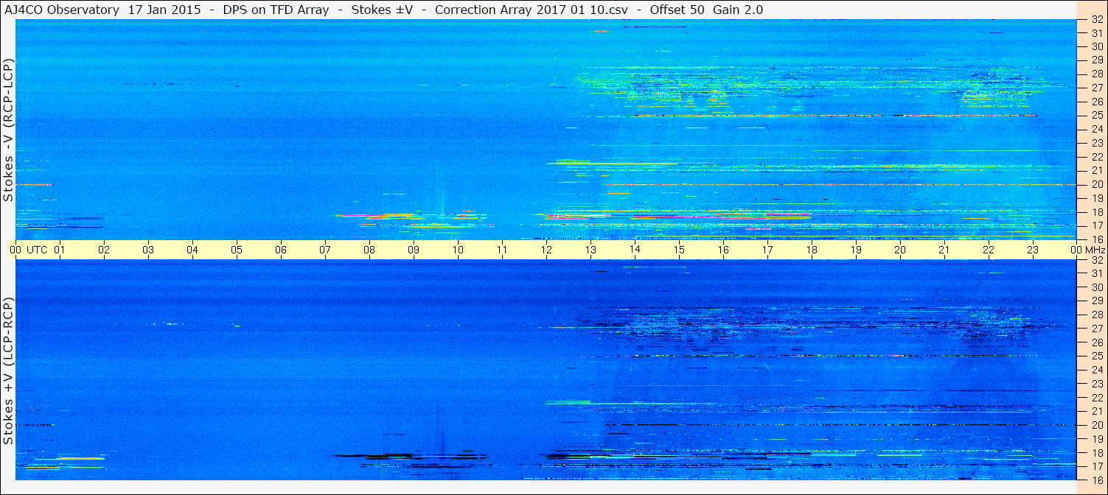The image size is (1108, 495).
Task: Pick the 22 hour marker on the time axis
Action: pyautogui.click(x=989, y=250)
